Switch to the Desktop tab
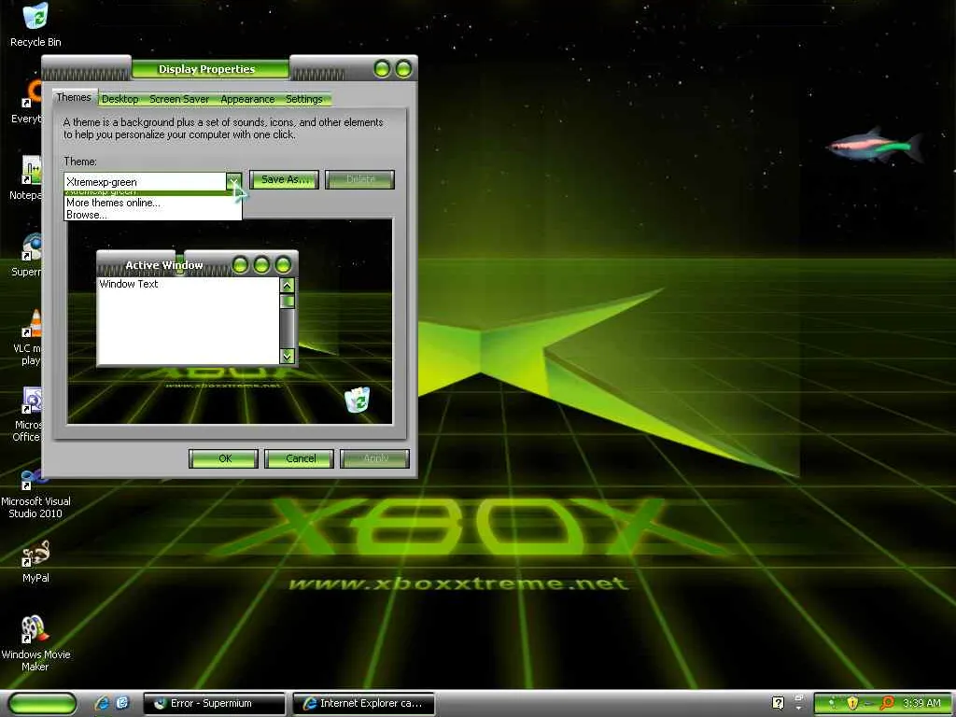956x717 pixels. coord(120,99)
